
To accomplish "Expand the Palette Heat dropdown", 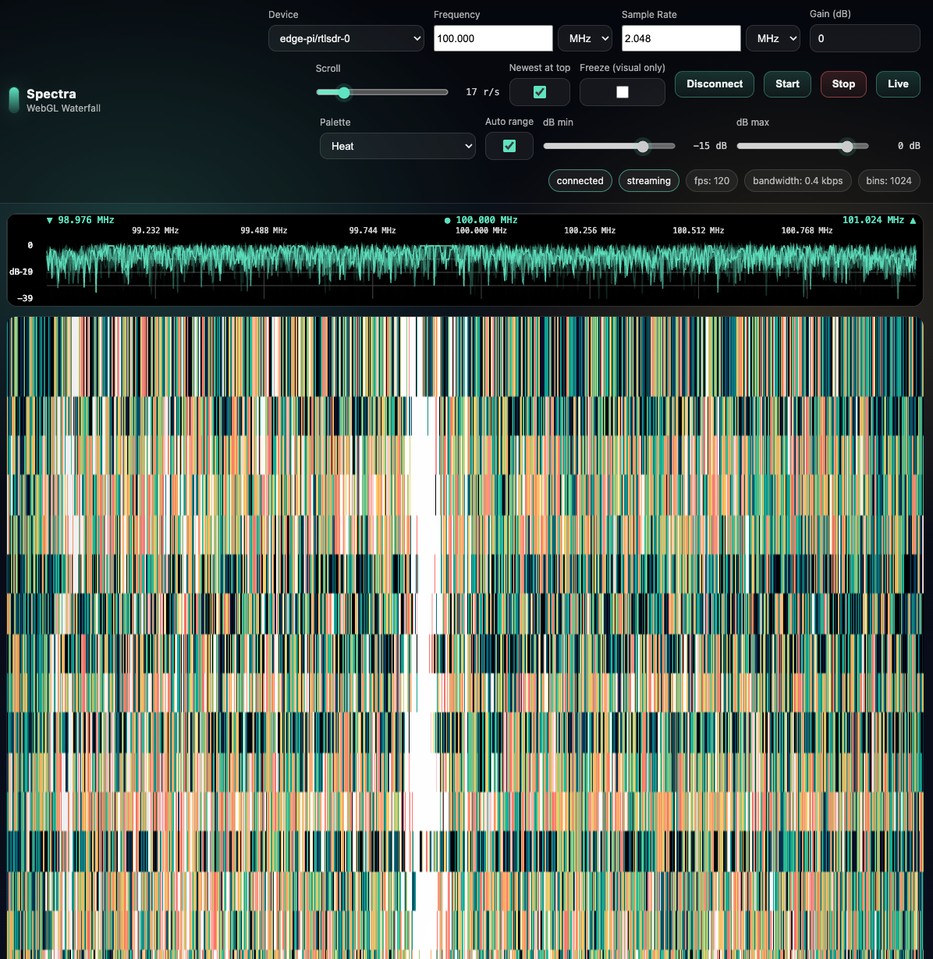I will pos(397,146).
